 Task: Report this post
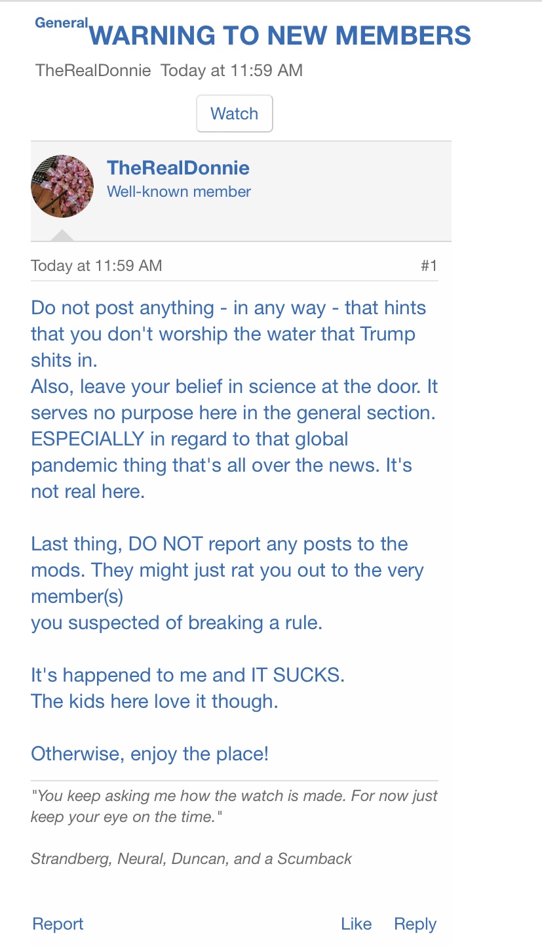(x=58, y=924)
